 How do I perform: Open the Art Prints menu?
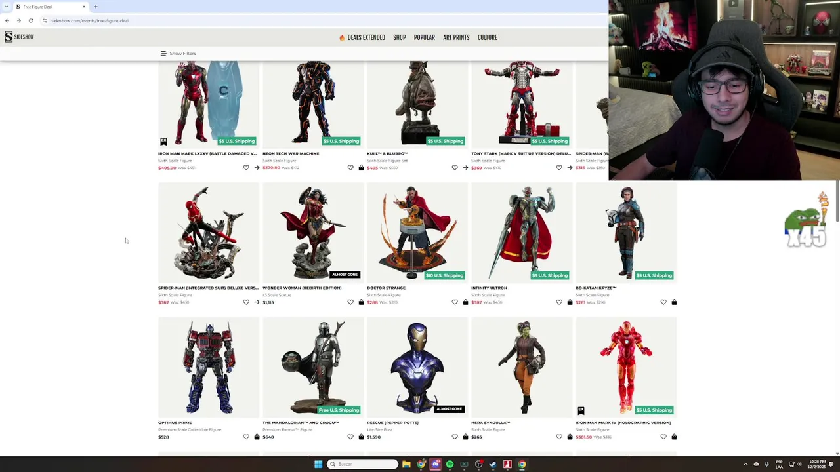point(456,37)
